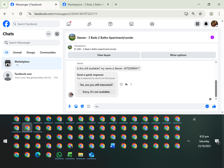Open WhatsApp from the taskbar
This screenshot has height=168, width=224.
click(59, 155)
